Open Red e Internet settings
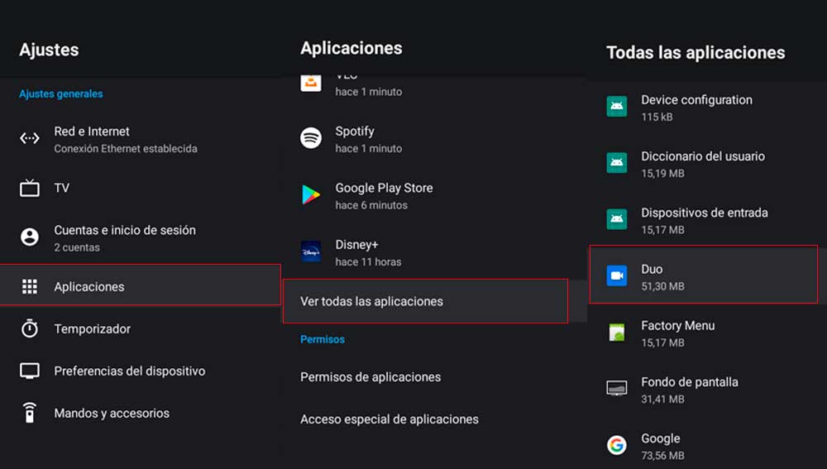Screen dimensions: 827x469 tap(141, 139)
